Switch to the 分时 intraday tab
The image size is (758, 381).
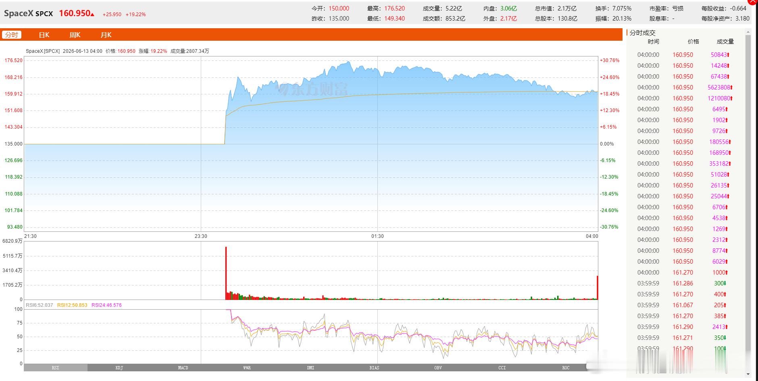tap(12, 35)
